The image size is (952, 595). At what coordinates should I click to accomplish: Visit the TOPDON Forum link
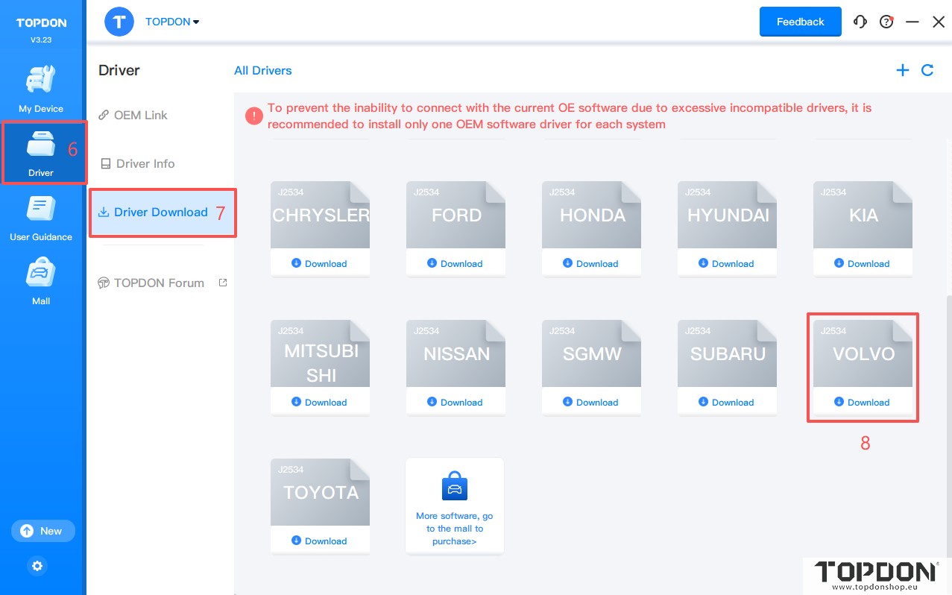pyautogui.click(x=162, y=283)
